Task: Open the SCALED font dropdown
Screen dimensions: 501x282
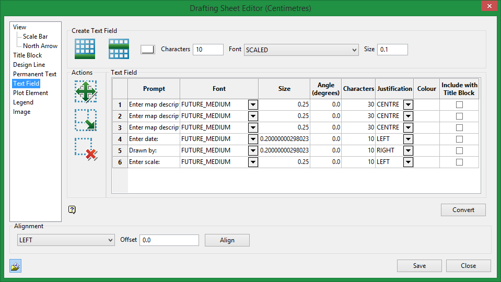Action: 301,50
